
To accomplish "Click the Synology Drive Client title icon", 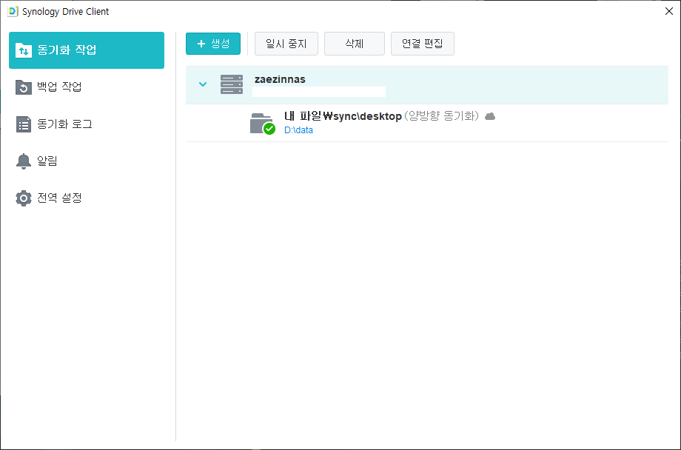I will [13, 11].
